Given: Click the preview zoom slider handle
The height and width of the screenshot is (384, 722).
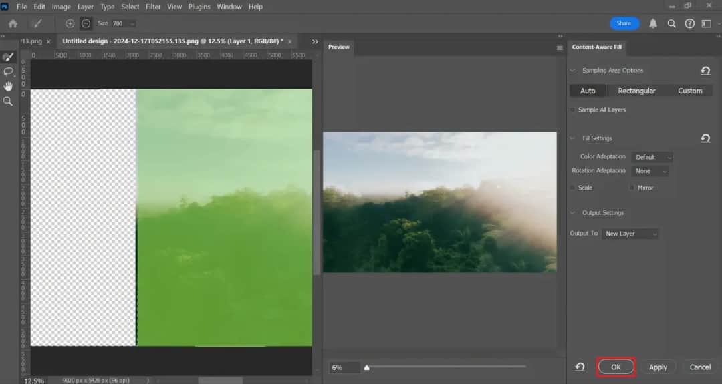Looking at the screenshot, I should (x=367, y=367).
